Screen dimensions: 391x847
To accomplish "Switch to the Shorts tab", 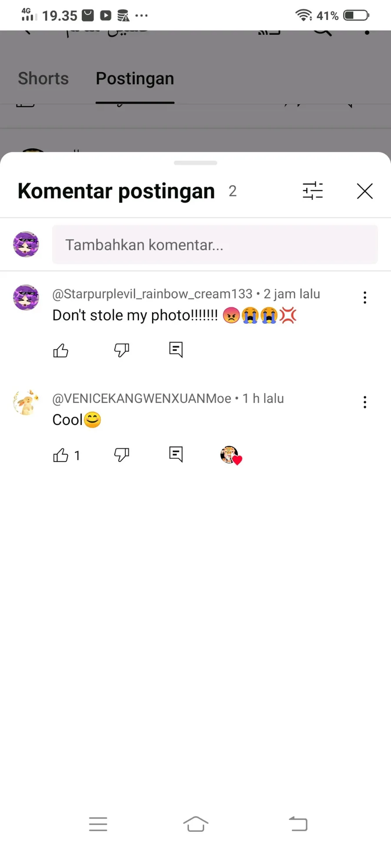I will coord(43,79).
